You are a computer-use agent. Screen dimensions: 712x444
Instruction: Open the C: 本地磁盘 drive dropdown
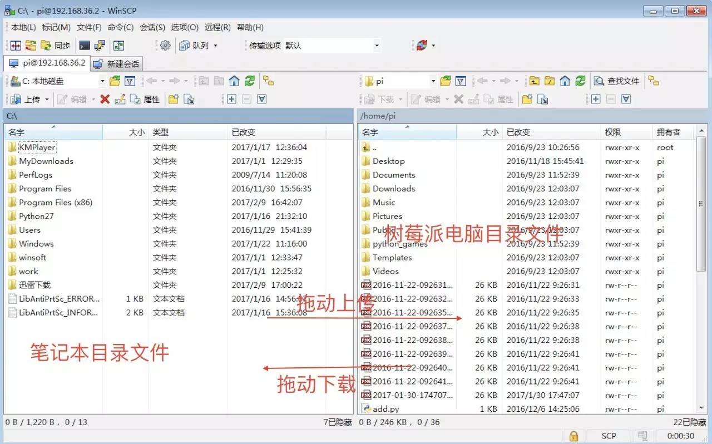(103, 81)
